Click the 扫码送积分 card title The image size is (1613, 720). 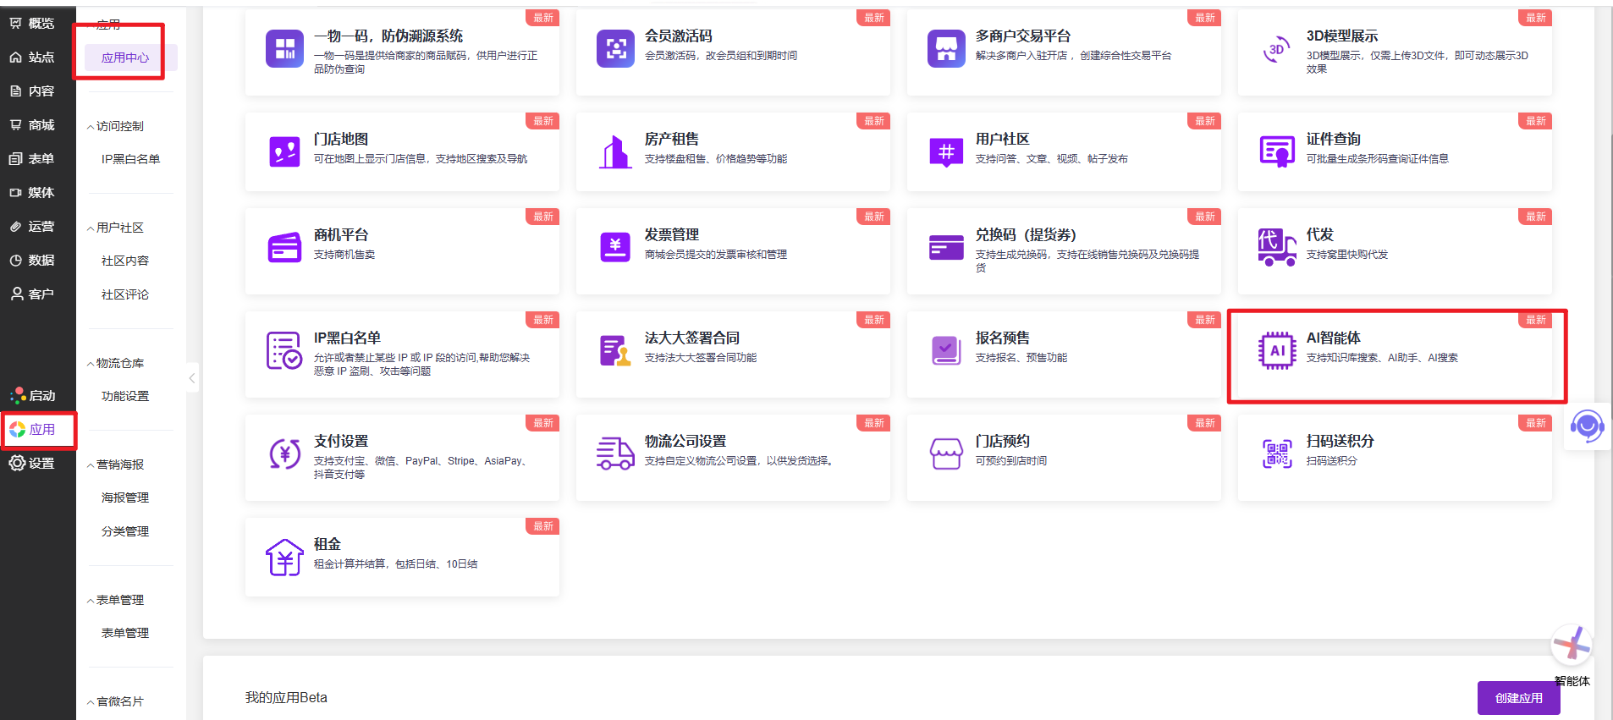coord(1340,441)
